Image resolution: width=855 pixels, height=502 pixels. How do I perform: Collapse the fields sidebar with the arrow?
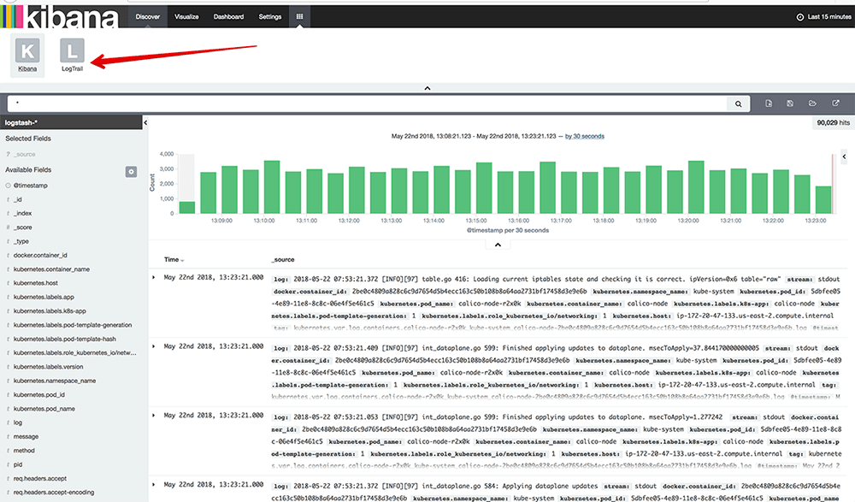pos(144,123)
